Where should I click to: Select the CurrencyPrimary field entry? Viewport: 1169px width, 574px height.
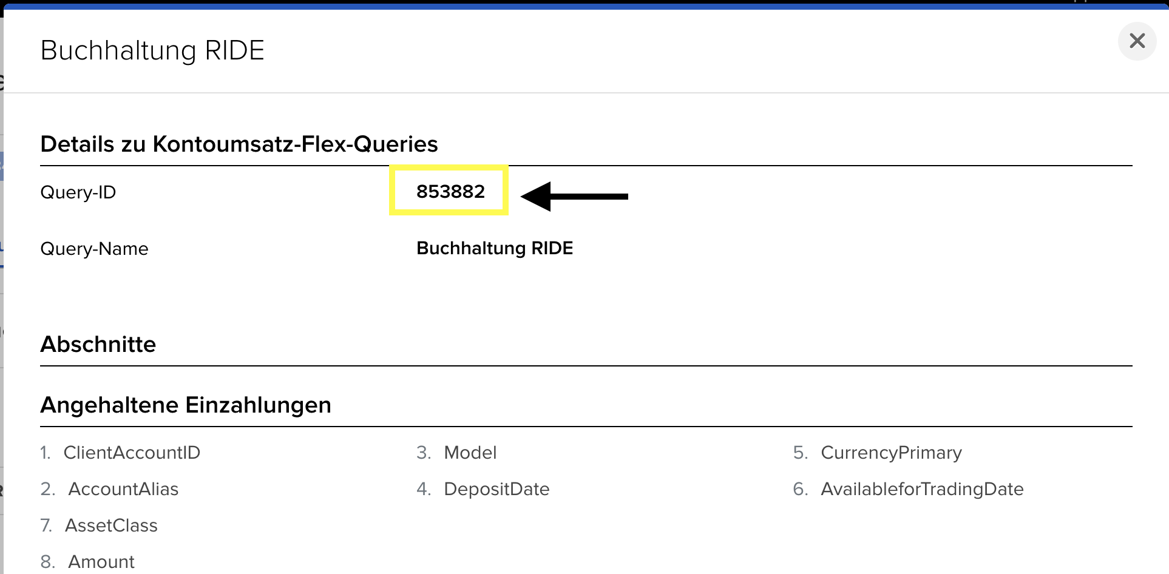pyautogui.click(x=891, y=453)
